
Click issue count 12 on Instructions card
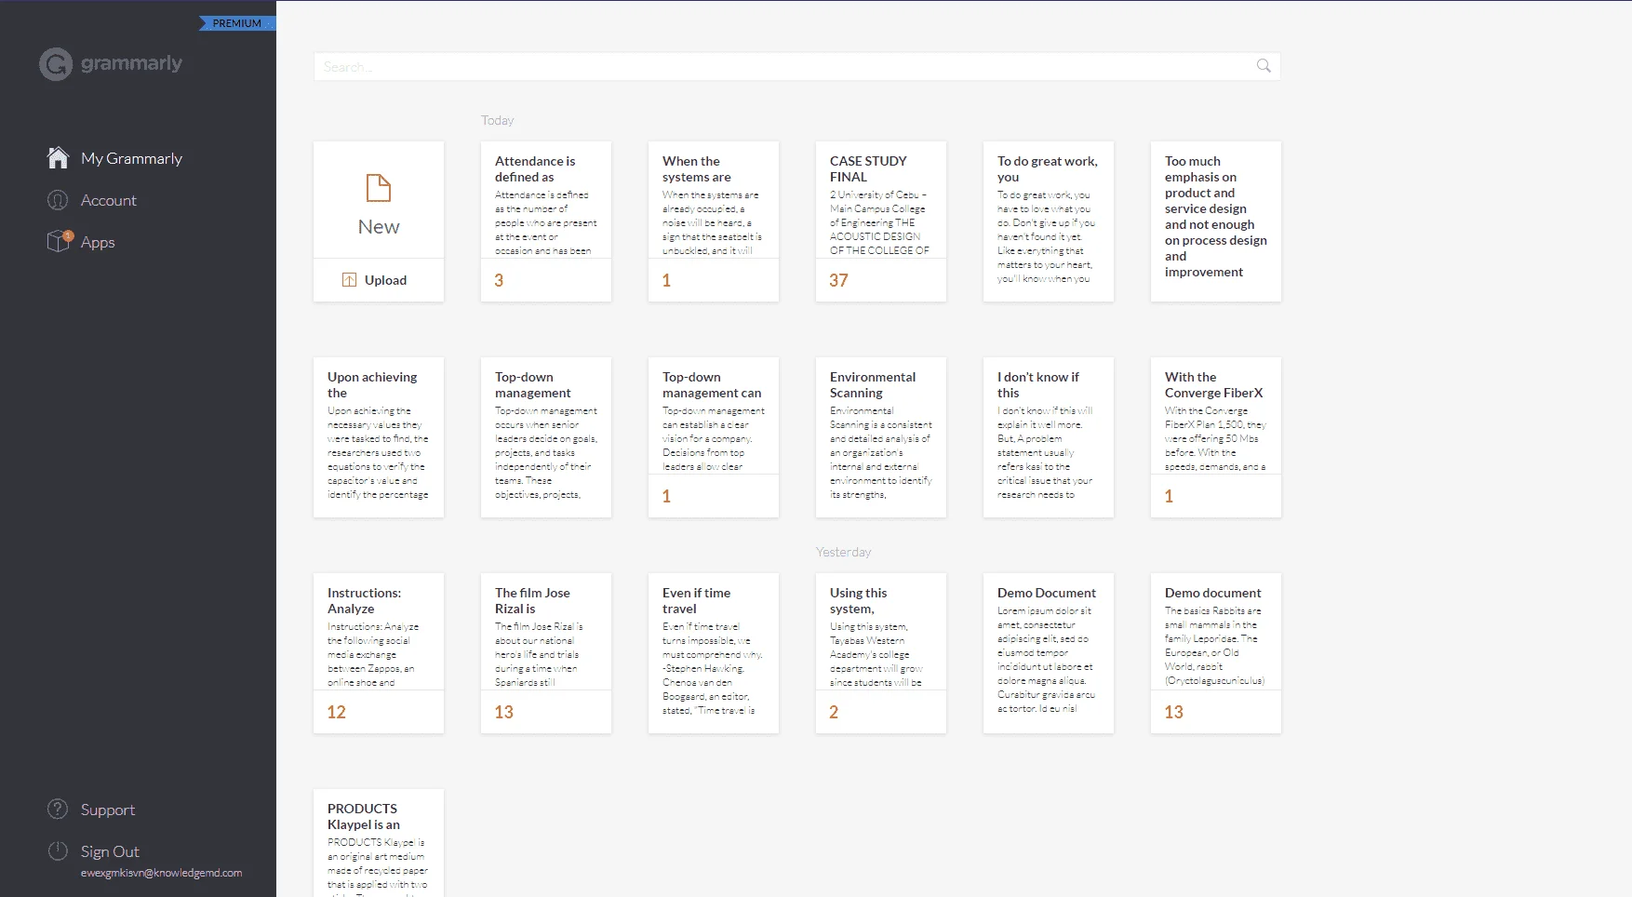point(337,712)
